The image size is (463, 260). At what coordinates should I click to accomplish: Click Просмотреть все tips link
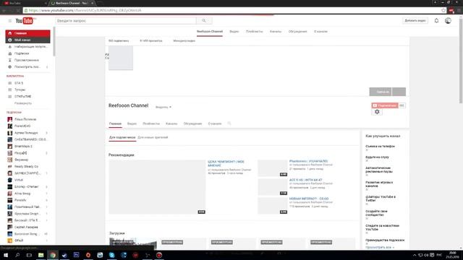click(x=380, y=247)
